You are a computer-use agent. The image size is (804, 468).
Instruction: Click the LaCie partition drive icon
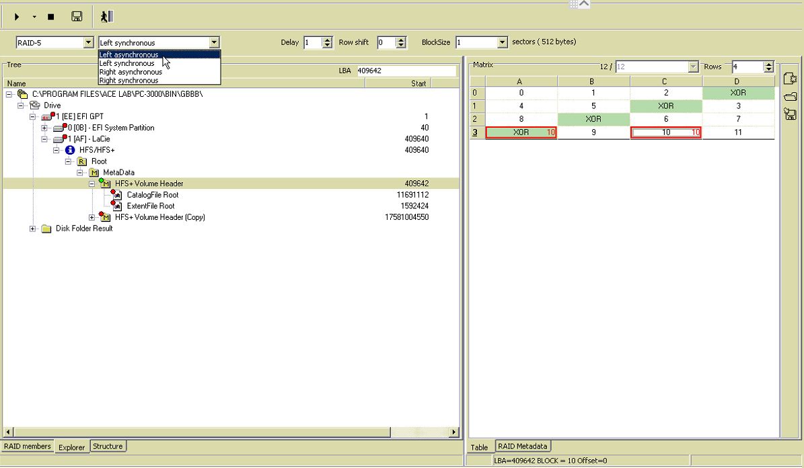[59, 139]
